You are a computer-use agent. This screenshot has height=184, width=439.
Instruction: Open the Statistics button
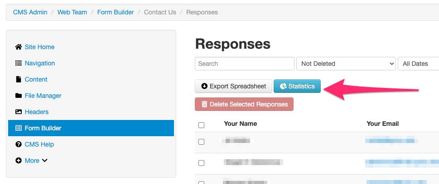click(x=297, y=86)
